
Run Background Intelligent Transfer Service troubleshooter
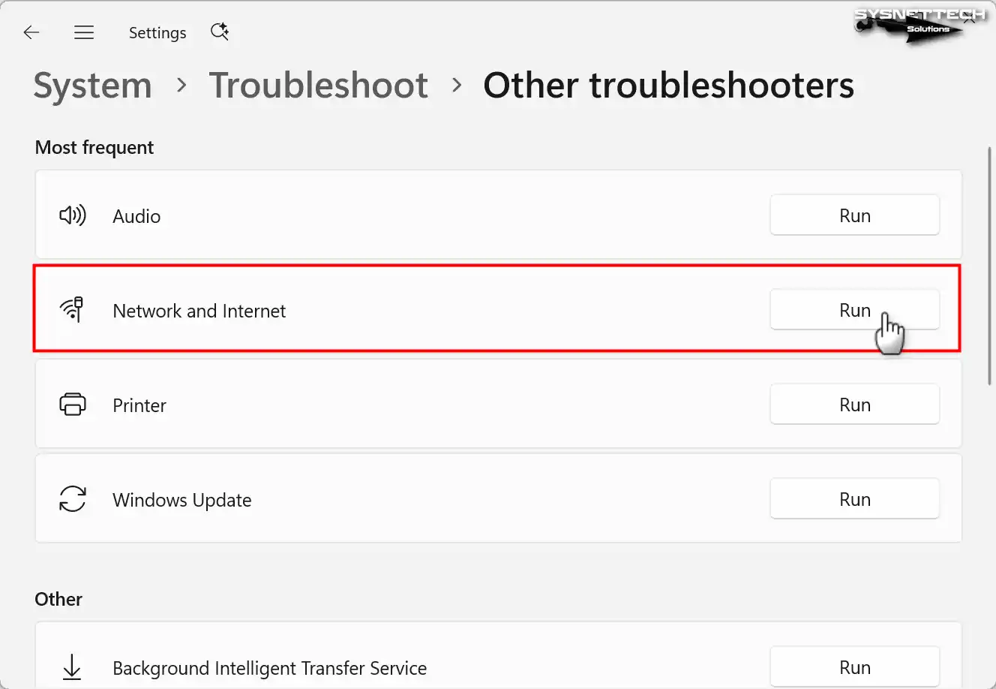click(x=854, y=667)
